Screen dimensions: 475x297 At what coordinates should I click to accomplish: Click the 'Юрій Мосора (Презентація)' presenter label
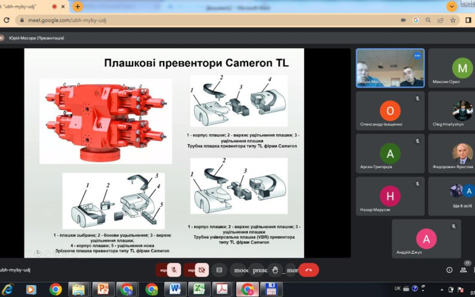coord(37,38)
